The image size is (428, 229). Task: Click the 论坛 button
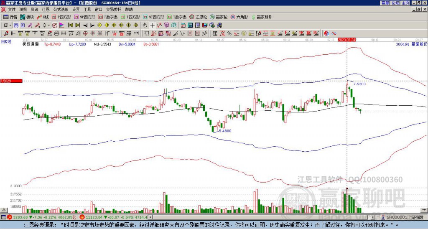395,3
